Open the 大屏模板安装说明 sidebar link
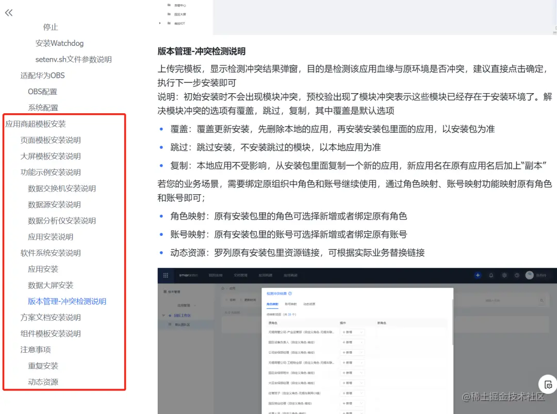This screenshot has width=557, height=414. tap(51, 156)
